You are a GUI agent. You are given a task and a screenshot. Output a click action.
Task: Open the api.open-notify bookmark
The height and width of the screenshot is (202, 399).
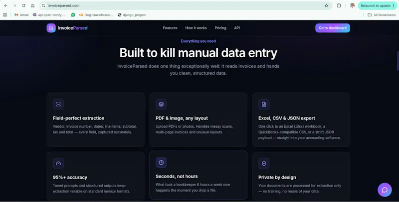point(49,15)
